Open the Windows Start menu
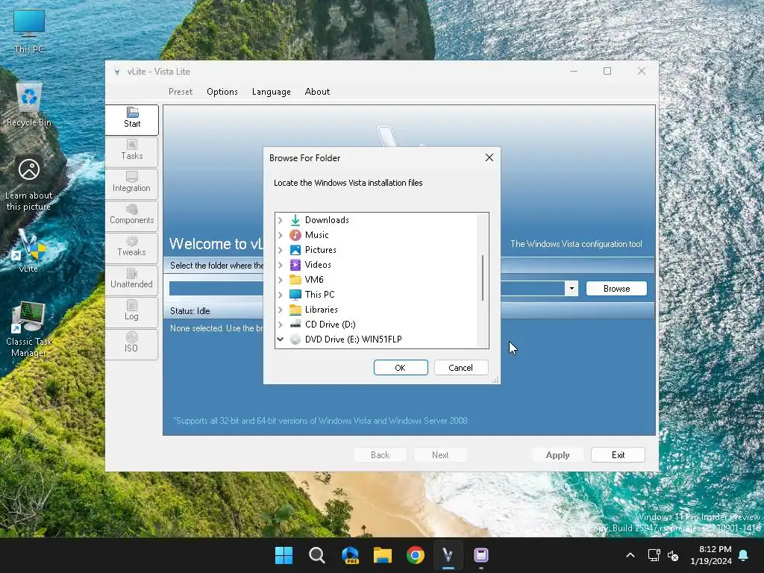This screenshot has height=573, width=764. pyautogui.click(x=284, y=555)
